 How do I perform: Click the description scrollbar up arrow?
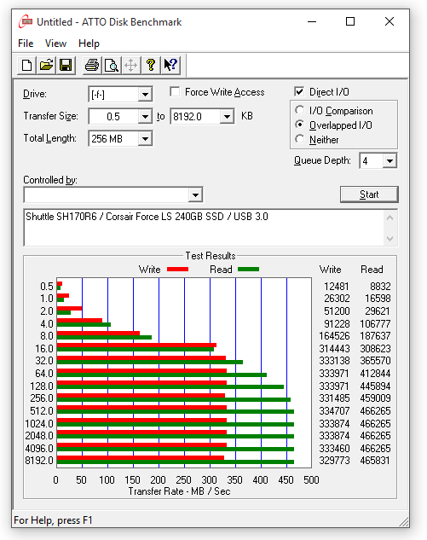389,218
